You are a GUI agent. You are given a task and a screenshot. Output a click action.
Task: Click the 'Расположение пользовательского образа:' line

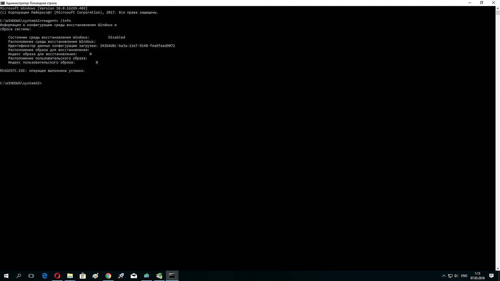(x=48, y=58)
